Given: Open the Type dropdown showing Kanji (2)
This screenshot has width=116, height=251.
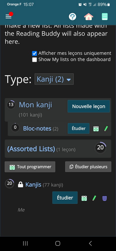Looking at the screenshot, I should (54, 79).
